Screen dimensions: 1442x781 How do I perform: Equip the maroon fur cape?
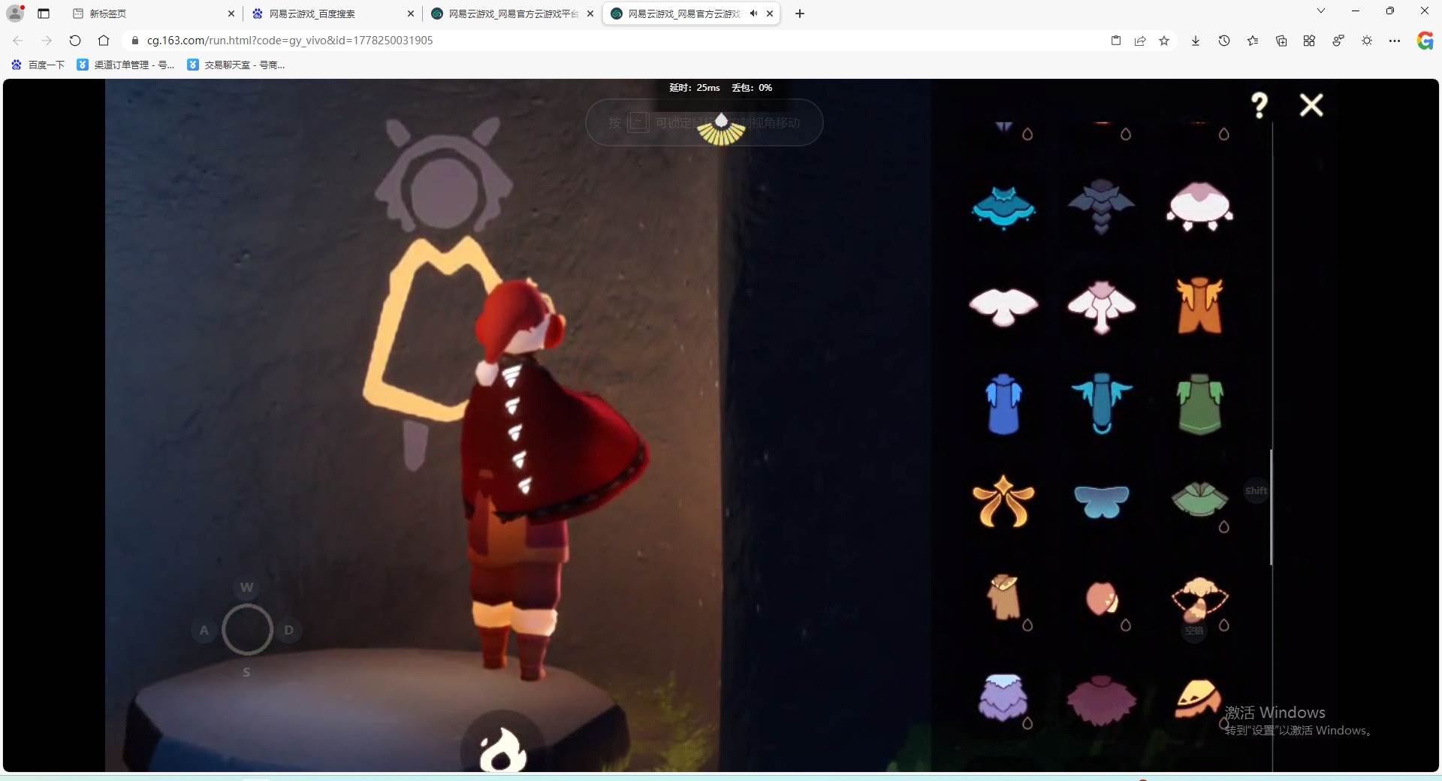pyautogui.click(x=1102, y=700)
